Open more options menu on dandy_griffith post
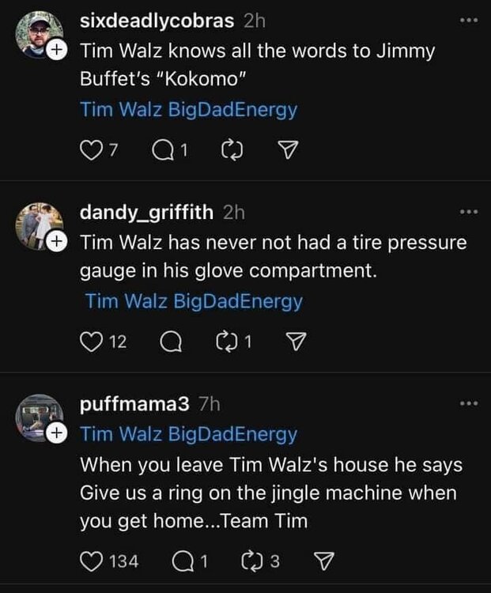The image size is (491, 593). [469, 212]
